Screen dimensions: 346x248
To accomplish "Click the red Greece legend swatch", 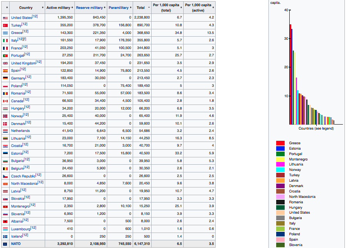I will (x=280, y=143).
